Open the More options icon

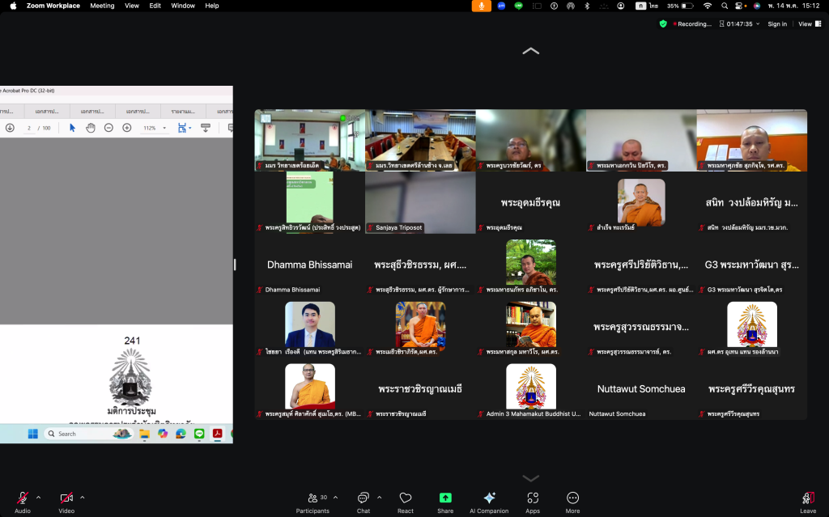[572, 498]
